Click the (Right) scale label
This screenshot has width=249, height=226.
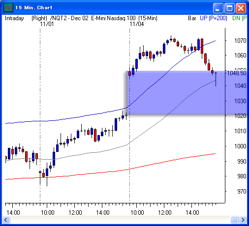39,18
